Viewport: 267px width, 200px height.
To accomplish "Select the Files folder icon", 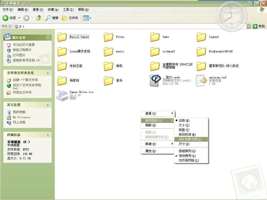I will [108, 37].
